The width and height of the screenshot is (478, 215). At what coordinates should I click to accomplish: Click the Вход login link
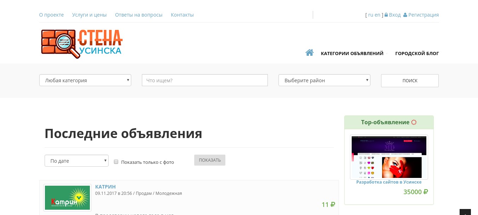[x=395, y=15]
